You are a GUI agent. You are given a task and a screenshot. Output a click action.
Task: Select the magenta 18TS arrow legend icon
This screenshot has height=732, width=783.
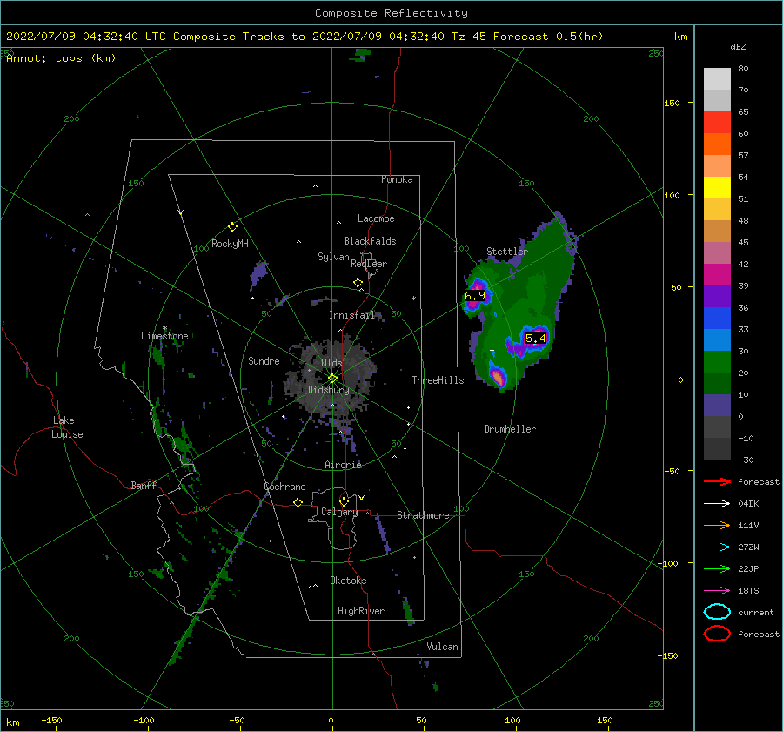pyautogui.click(x=717, y=590)
